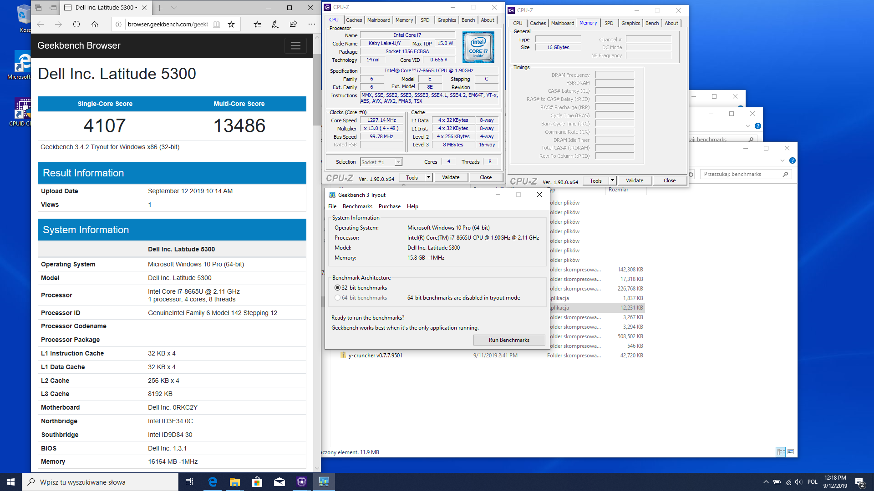Open Geekbench Purchase menu
Screen dimensions: 874x491
pos(390,206)
